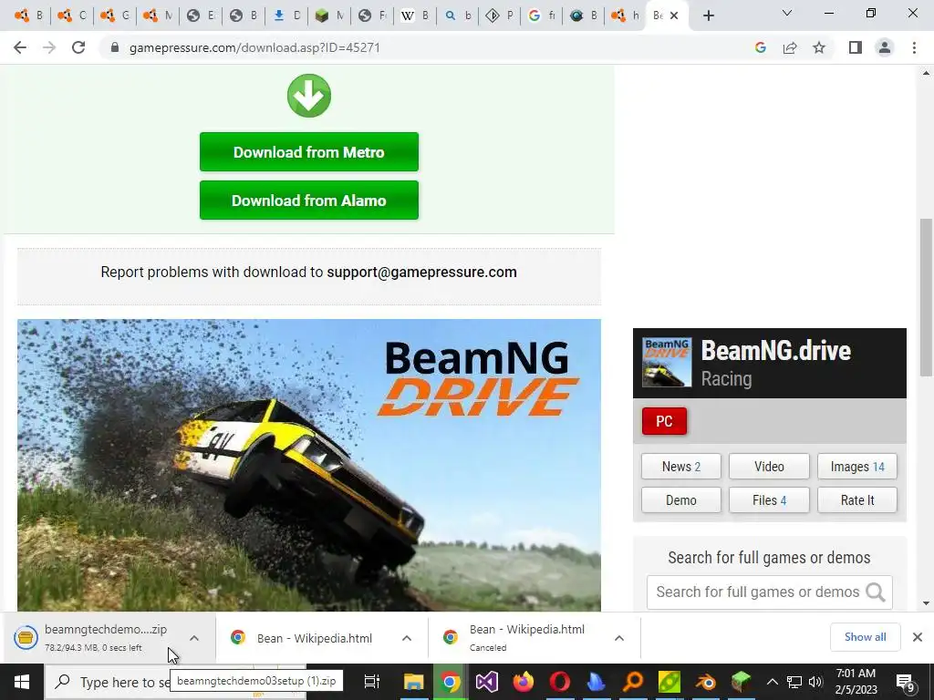Click Download from Metro button
Image resolution: width=934 pixels, height=700 pixels.
(309, 152)
